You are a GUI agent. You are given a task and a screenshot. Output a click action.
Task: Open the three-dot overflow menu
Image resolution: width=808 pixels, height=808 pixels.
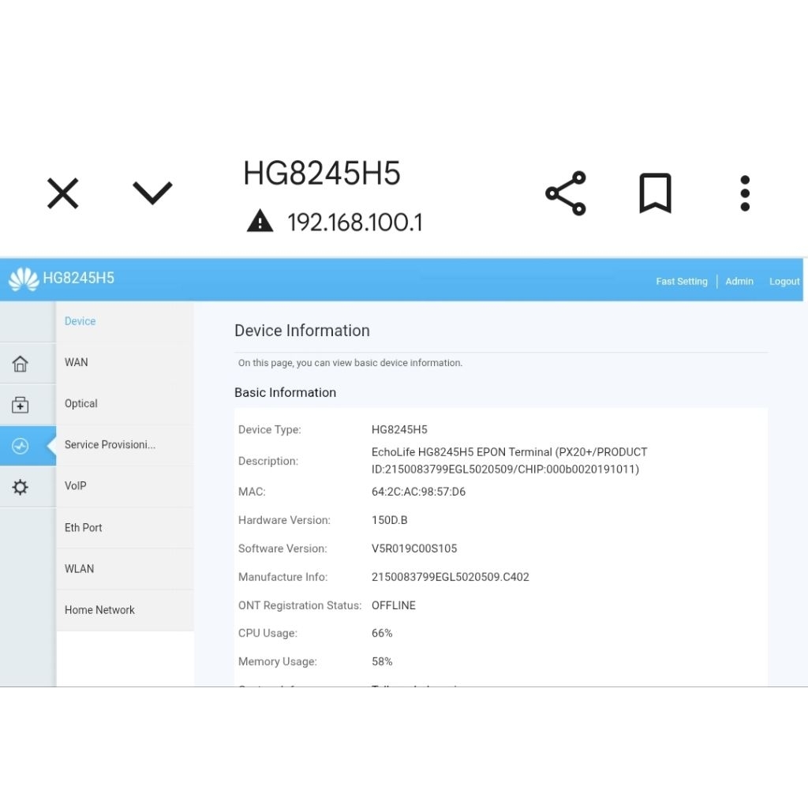pyautogui.click(x=745, y=193)
